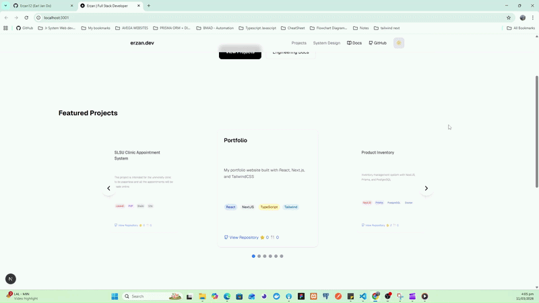Select the first carousel dot

(x=253, y=257)
